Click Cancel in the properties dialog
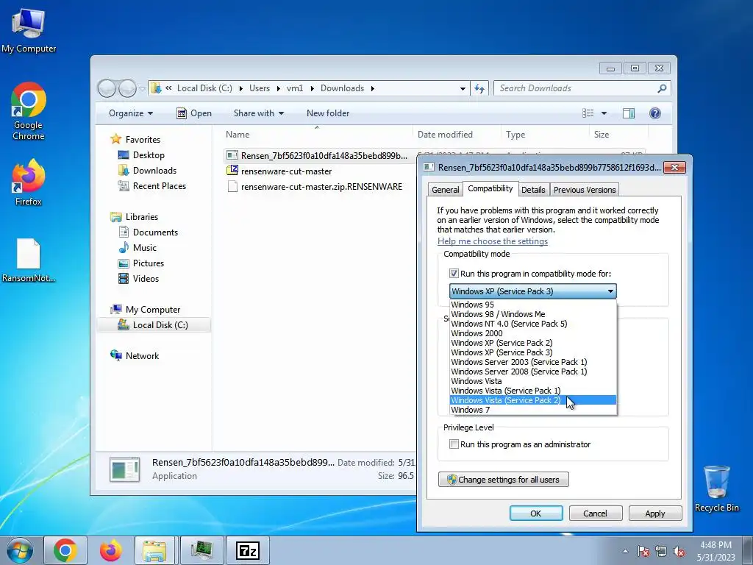Image resolution: width=753 pixels, height=565 pixels. [x=596, y=513]
